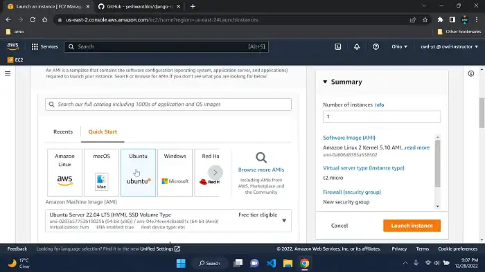Open a new browser tab
Screen dimensions: 485x272
click(x=193, y=6)
